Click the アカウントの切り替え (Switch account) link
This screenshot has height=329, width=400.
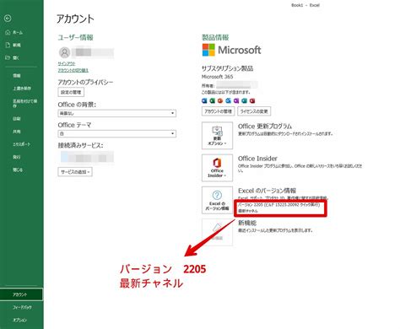(x=73, y=70)
